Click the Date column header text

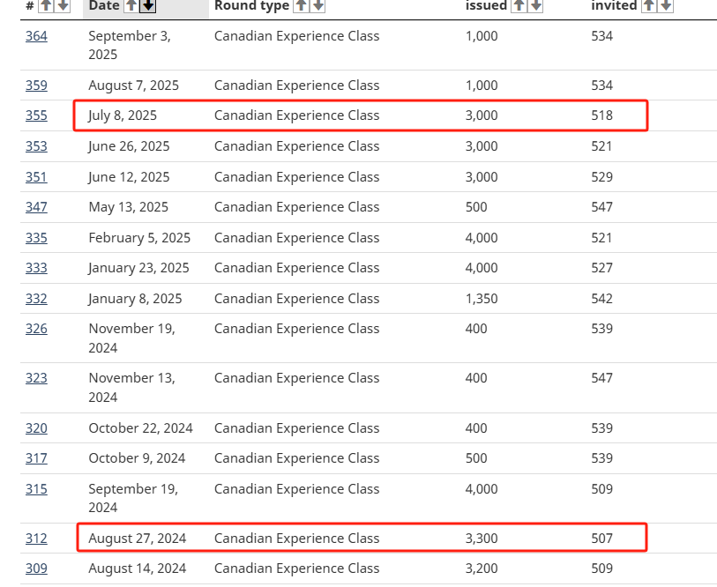pyautogui.click(x=103, y=6)
